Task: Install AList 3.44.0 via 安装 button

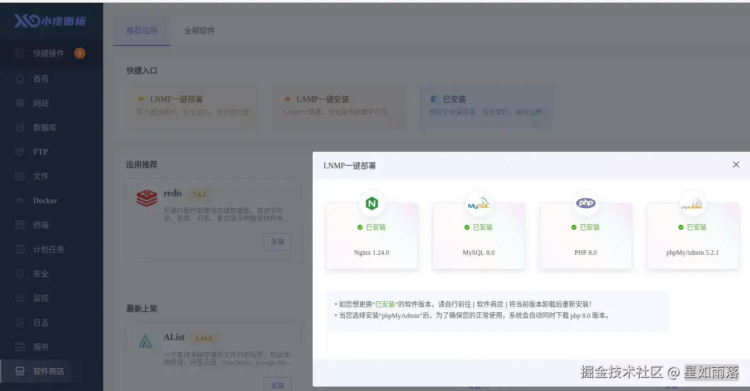Action: coord(277,384)
